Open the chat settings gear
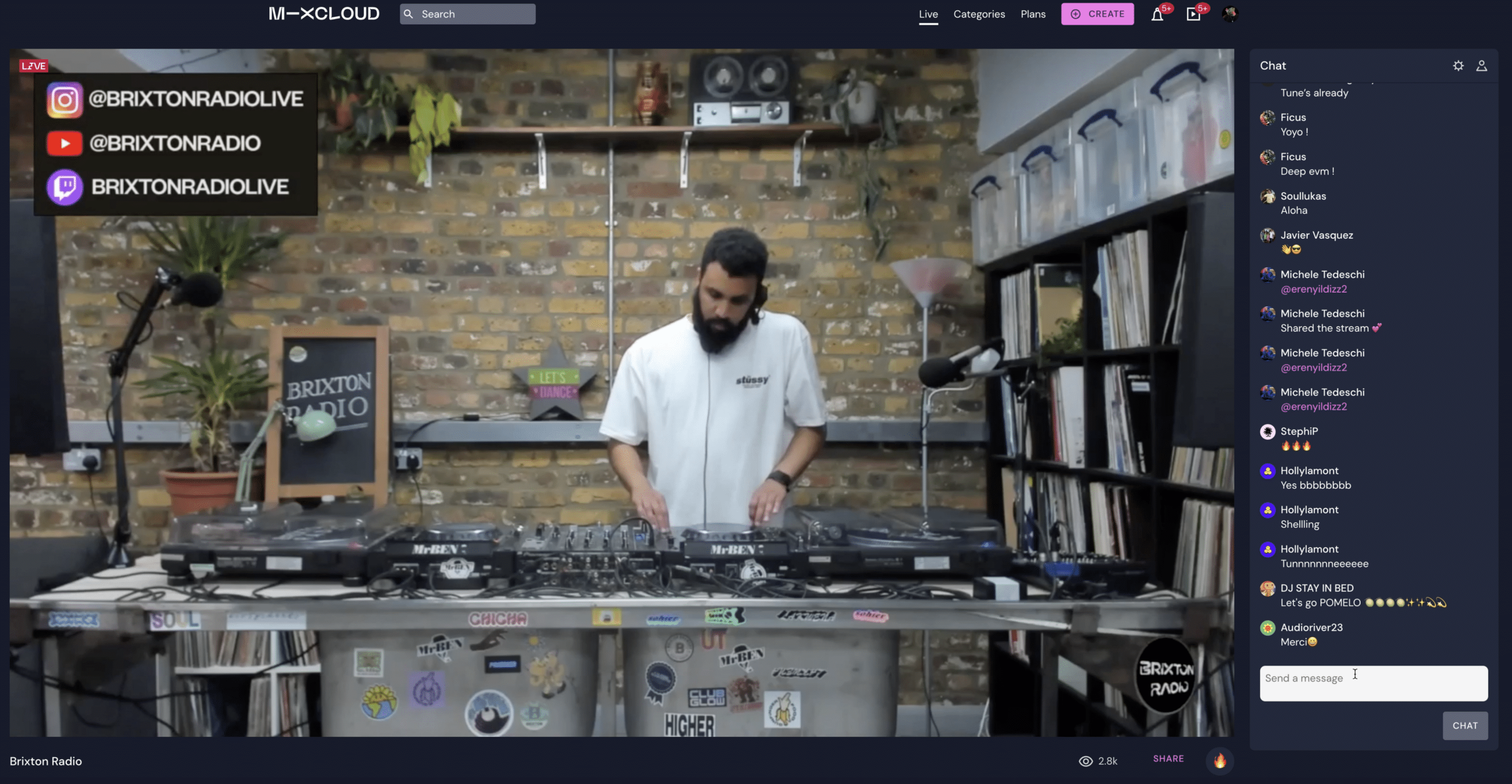This screenshot has width=1512, height=784. coord(1458,66)
